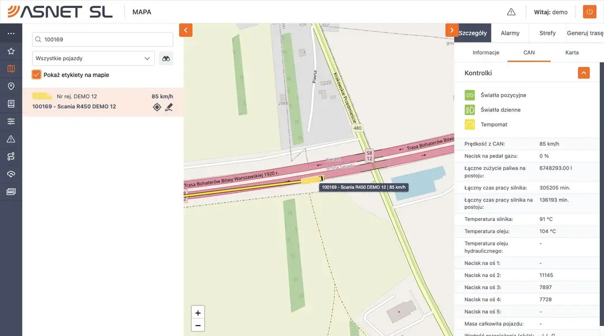
Task: Open sliders settings icon in sidebar
Action: coord(11,122)
